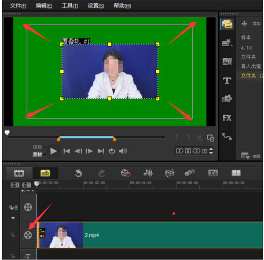This screenshot has width=264, height=260.
Task: Open the Motion Path library
Action: pos(227,137)
